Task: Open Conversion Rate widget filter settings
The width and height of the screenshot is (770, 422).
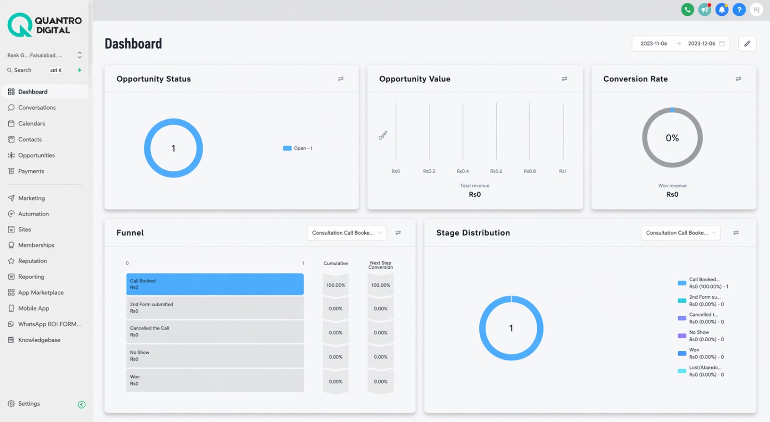Action: tap(738, 79)
